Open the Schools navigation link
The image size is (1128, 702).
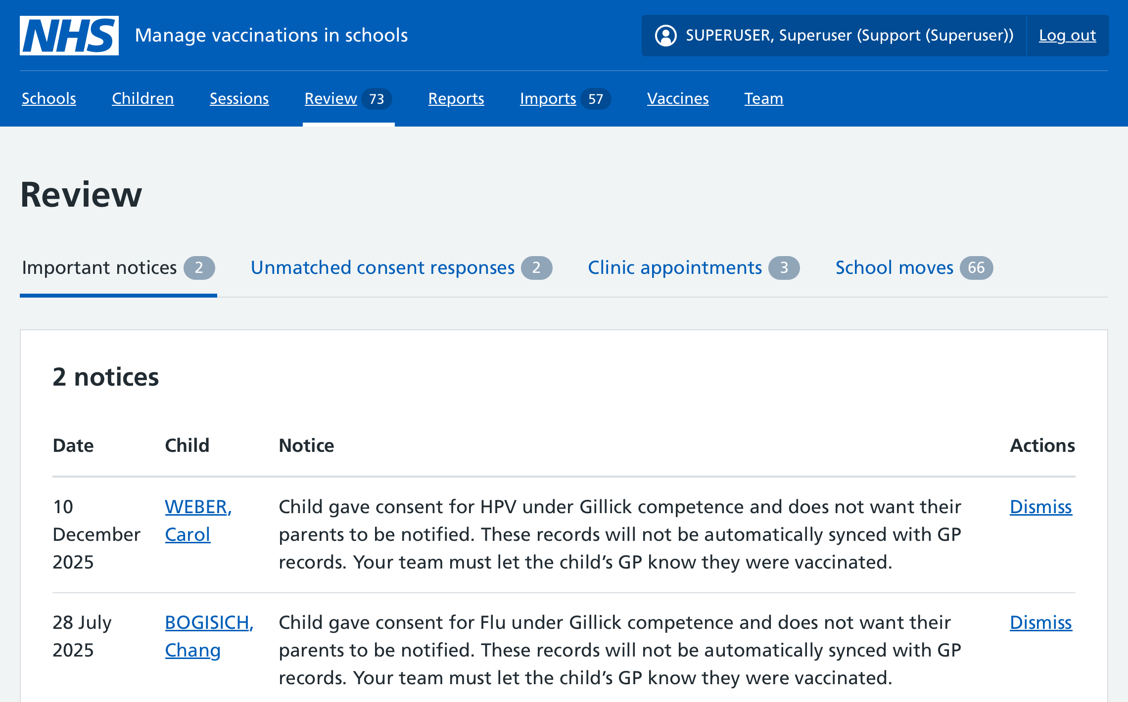49,98
